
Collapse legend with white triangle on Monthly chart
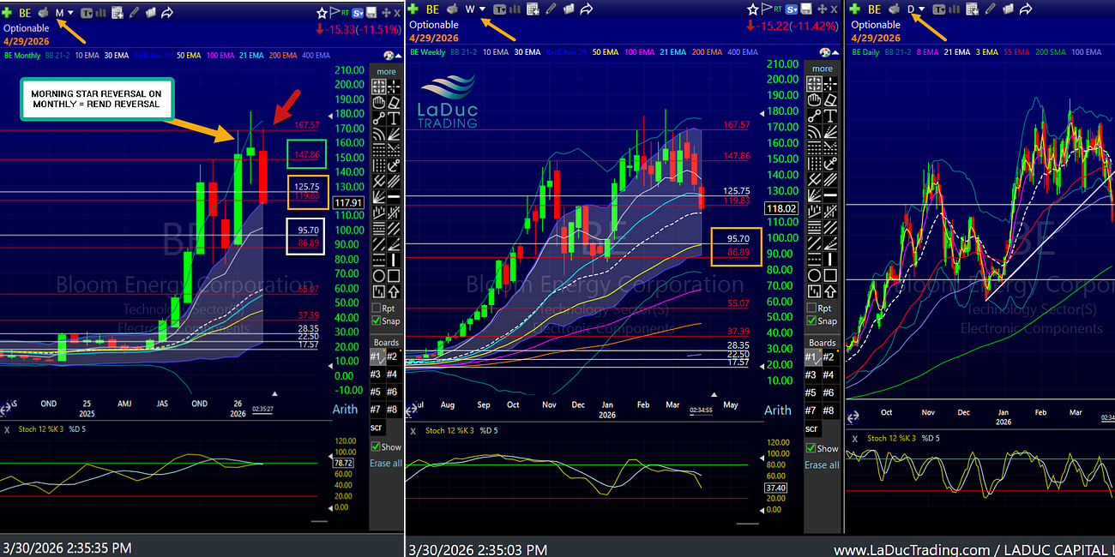coord(399,56)
